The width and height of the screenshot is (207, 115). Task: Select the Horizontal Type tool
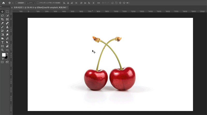tap(2, 42)
